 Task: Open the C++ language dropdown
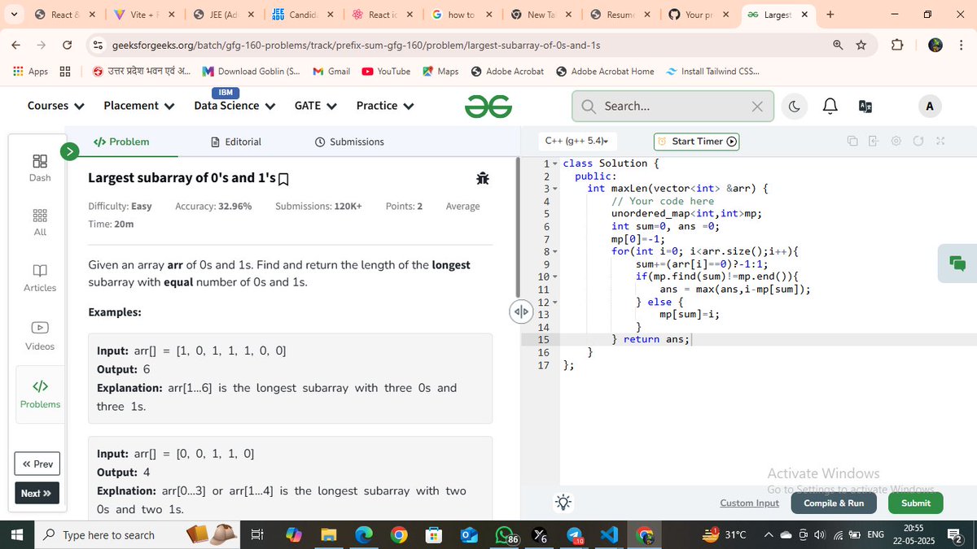(576, 141)
